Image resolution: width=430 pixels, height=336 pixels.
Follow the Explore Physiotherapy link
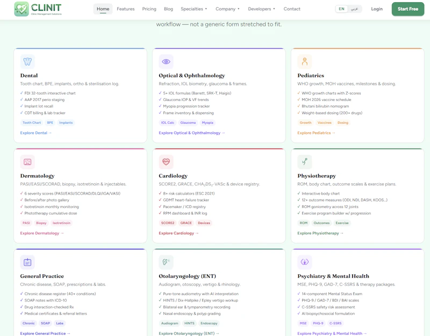coord(320,233)
